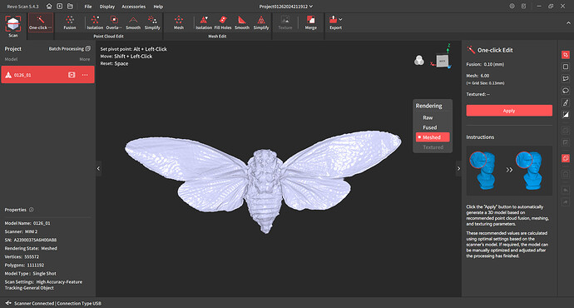Select the Merge tool

tap(311, 22)
